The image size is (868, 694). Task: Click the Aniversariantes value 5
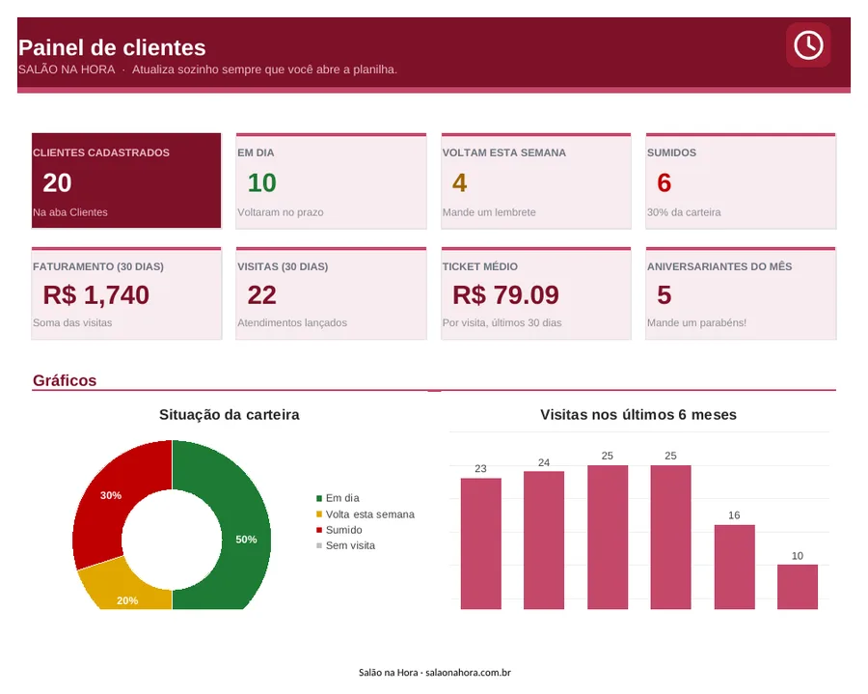(665, 294)
